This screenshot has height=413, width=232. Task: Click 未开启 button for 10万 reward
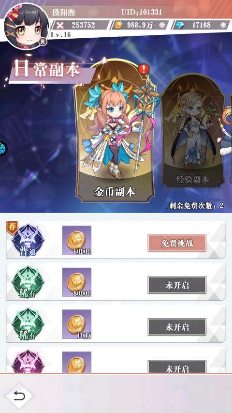[x=177, y=327]
